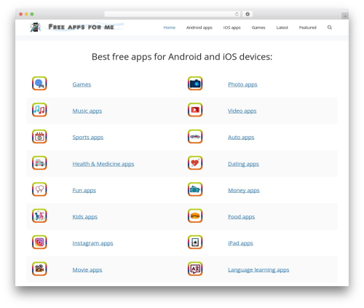Visit the Auto apps link
364x308 pixels.
click(241, 138)
